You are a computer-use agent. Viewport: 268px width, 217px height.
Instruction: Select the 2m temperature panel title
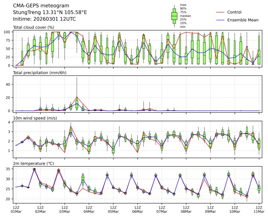tap(33, 163)
